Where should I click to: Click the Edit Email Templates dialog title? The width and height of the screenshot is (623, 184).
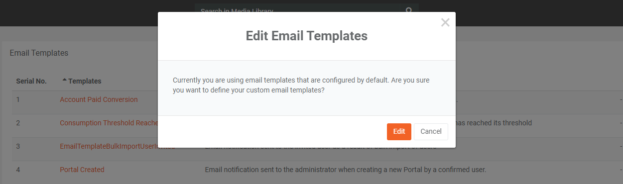[307, 36]
